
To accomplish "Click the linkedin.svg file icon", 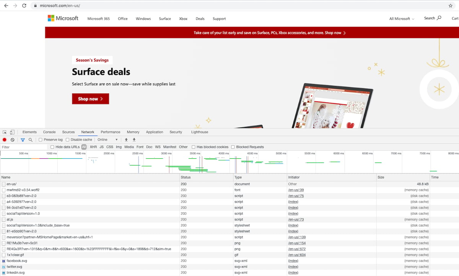I will tap(4, 273).
